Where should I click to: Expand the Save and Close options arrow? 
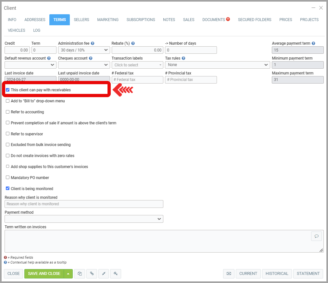pos(68,274)
